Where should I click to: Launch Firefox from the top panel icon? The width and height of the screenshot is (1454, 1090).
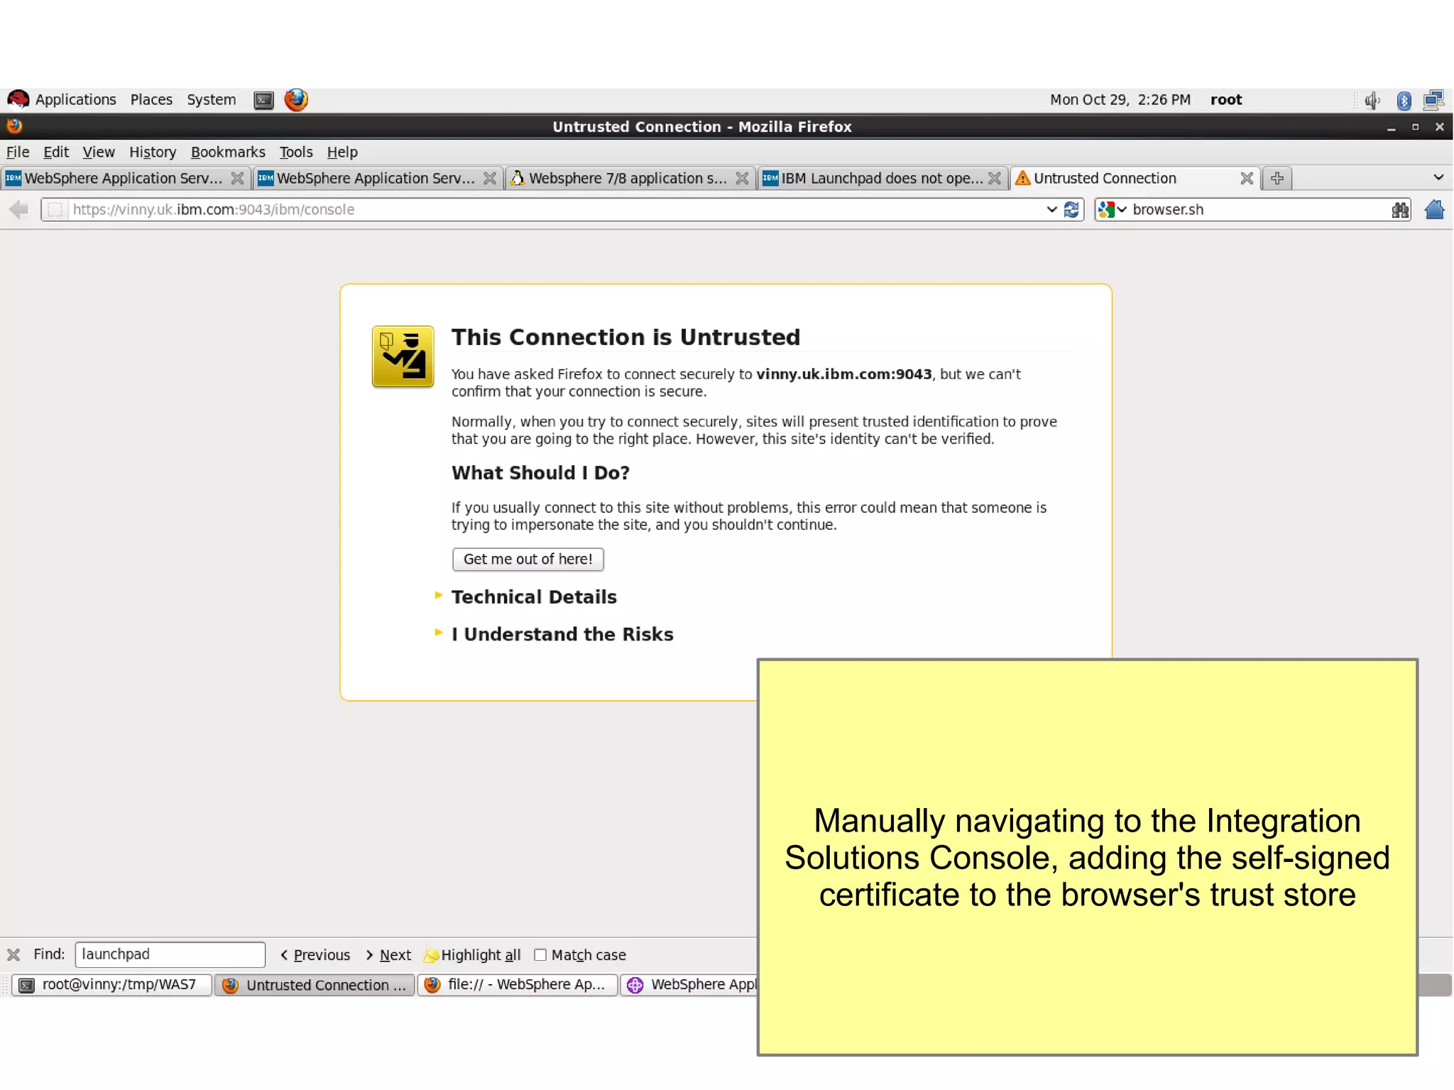pyautogui.click(x=296, y=99)
